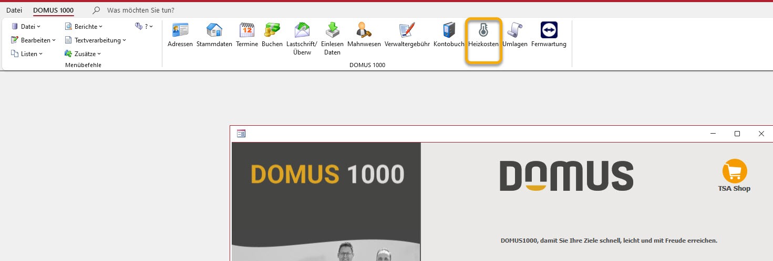Open Verwaltergebühr pen icon

click(x=407, y=30)
